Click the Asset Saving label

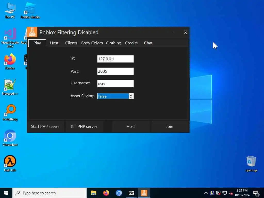coord(82,96)
